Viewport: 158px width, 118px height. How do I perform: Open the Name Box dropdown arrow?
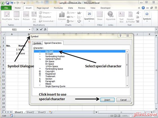click(30, 29)
